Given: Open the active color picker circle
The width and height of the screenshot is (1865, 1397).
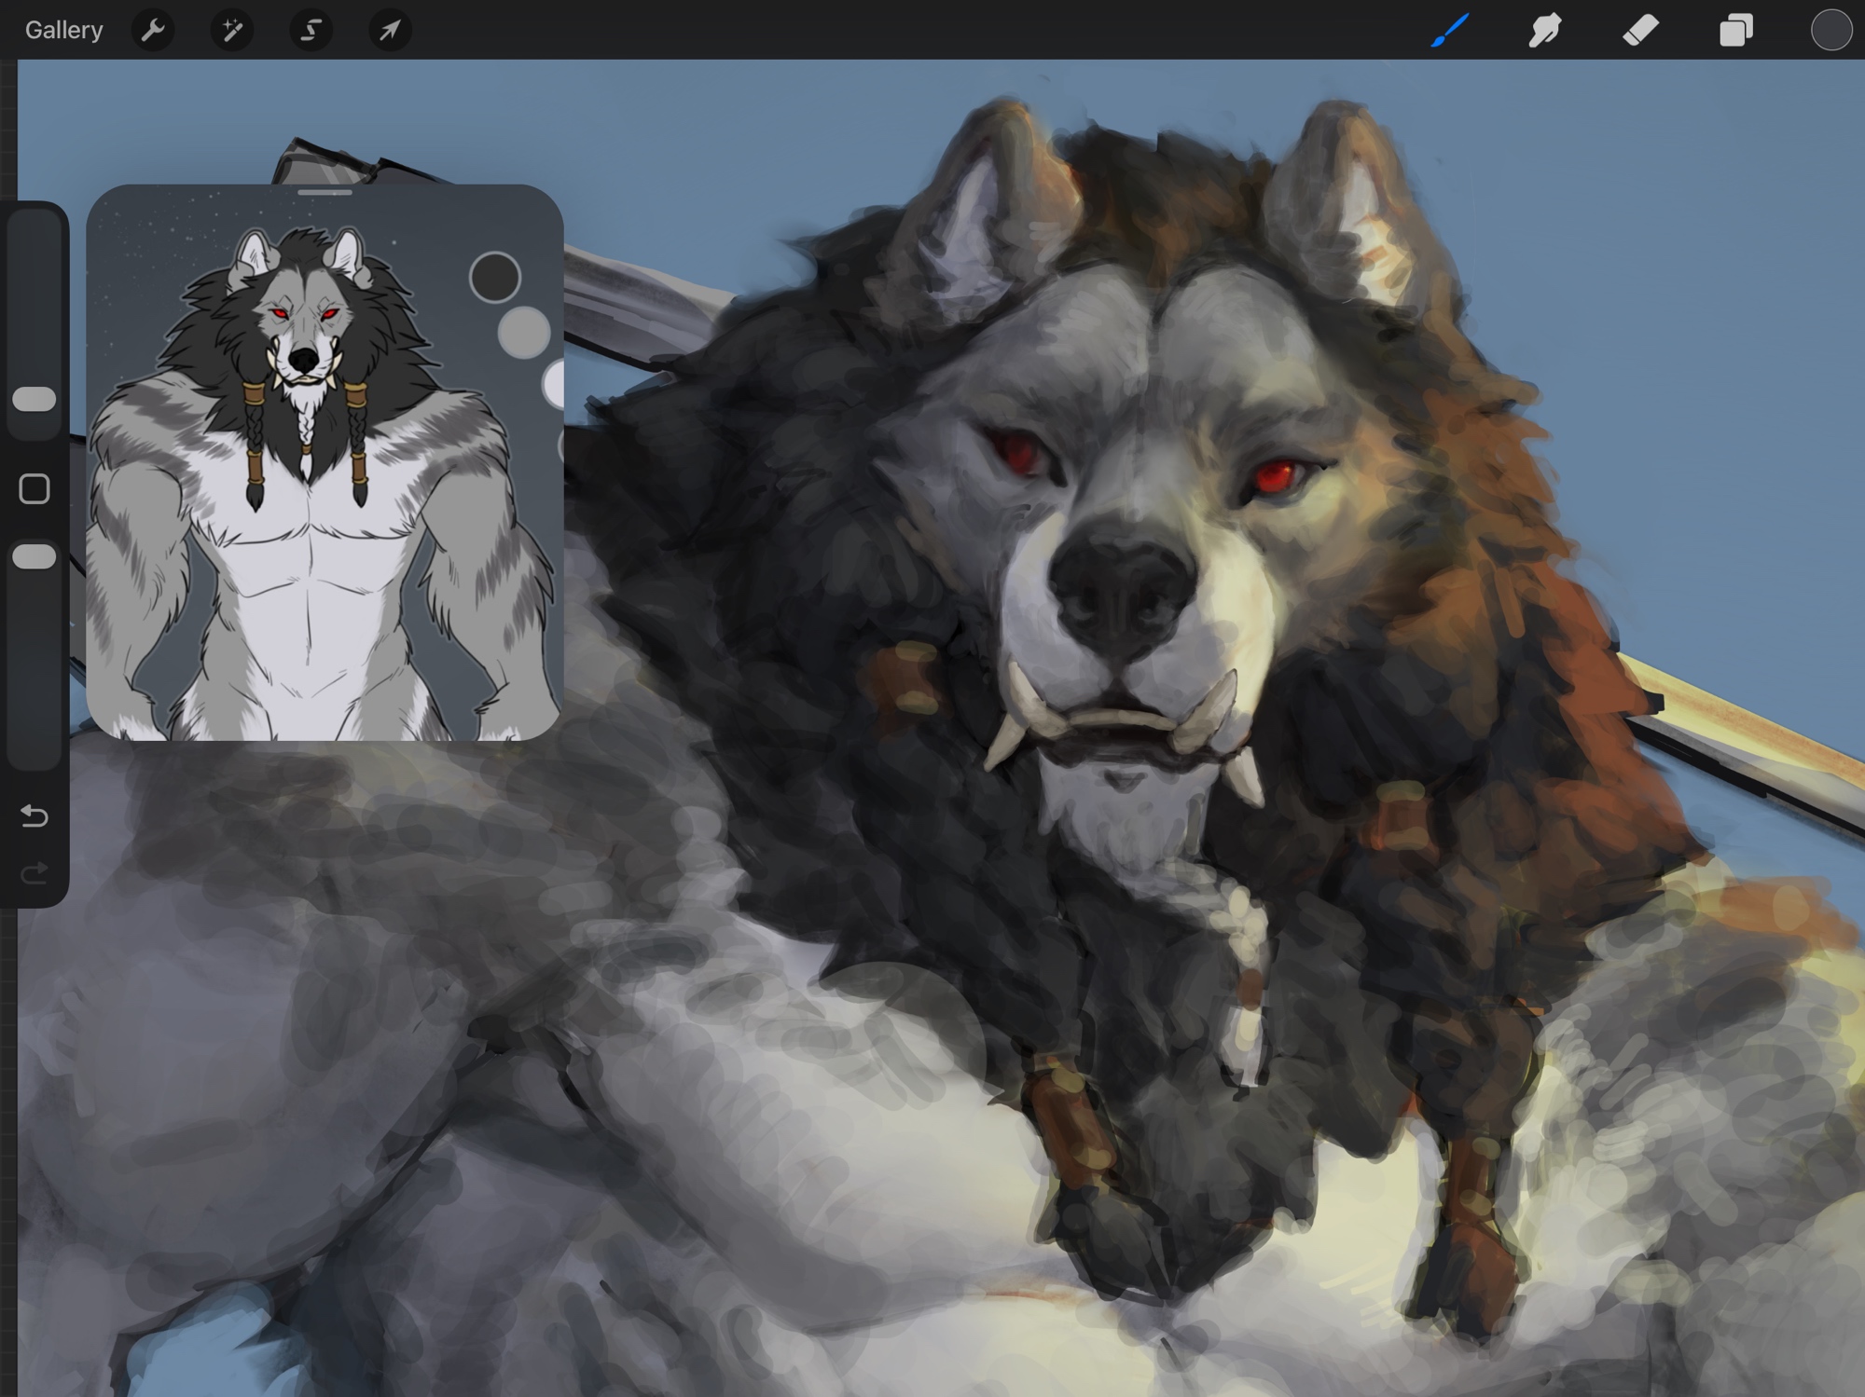Looking at the screenshot, I should (1830, 31).
